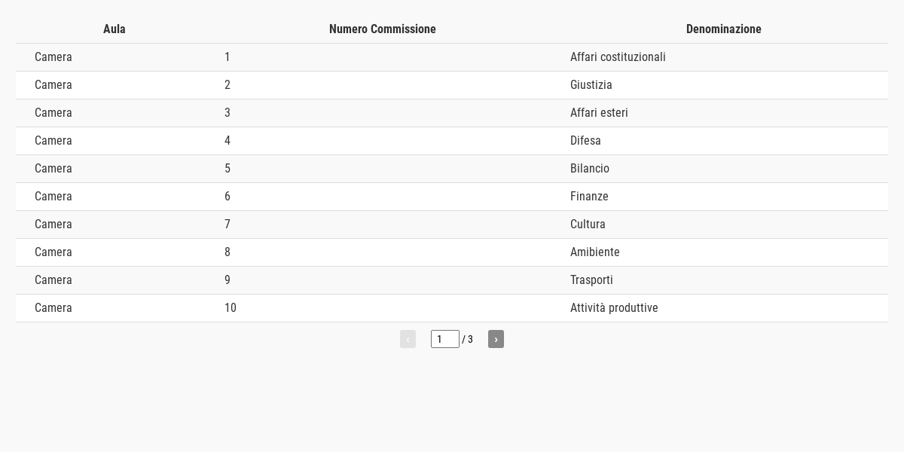The height and width of the screenshot is (452, 904).
Task: Select the Bilancio commission row
Action: [452, 169]
